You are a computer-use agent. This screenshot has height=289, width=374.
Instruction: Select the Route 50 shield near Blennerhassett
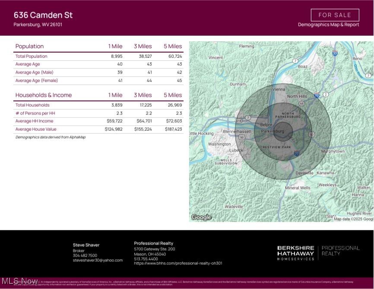[242, 137]
